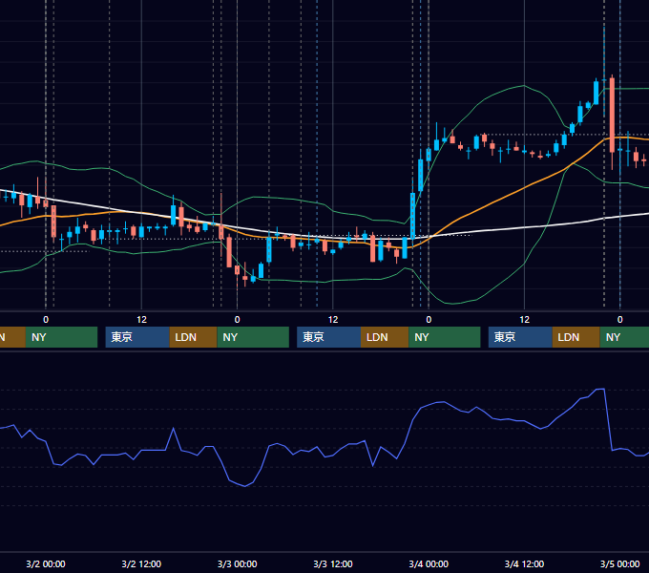Select the NY session block starting 3/3 00:00
This screenshot has width=649, height=573.
click(253, 337)
